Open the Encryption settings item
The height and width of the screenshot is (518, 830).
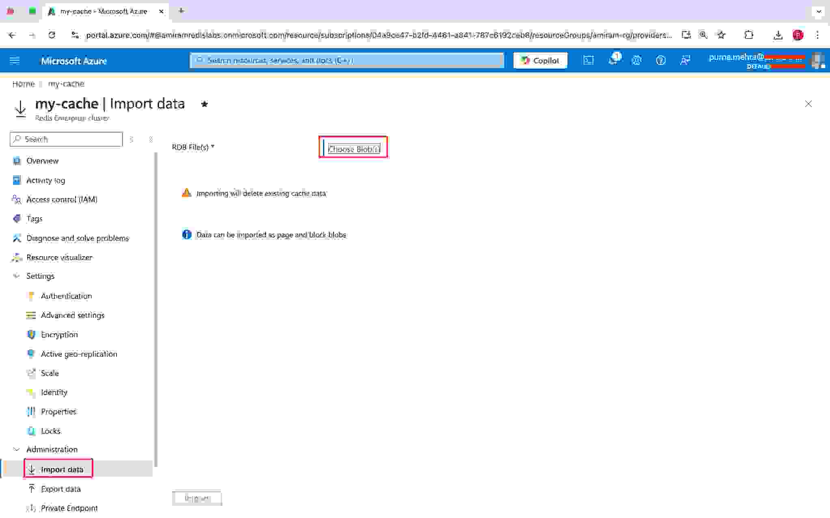click(x=59, y=334)
